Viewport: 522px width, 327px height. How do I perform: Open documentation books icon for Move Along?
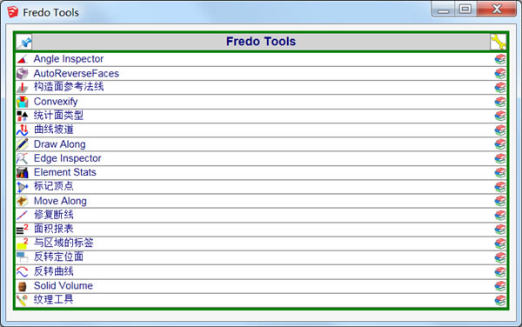tap(499, 201)
